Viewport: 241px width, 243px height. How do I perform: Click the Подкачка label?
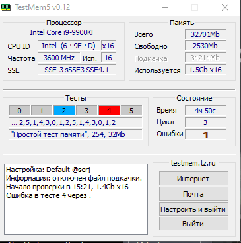pos(151,58)
